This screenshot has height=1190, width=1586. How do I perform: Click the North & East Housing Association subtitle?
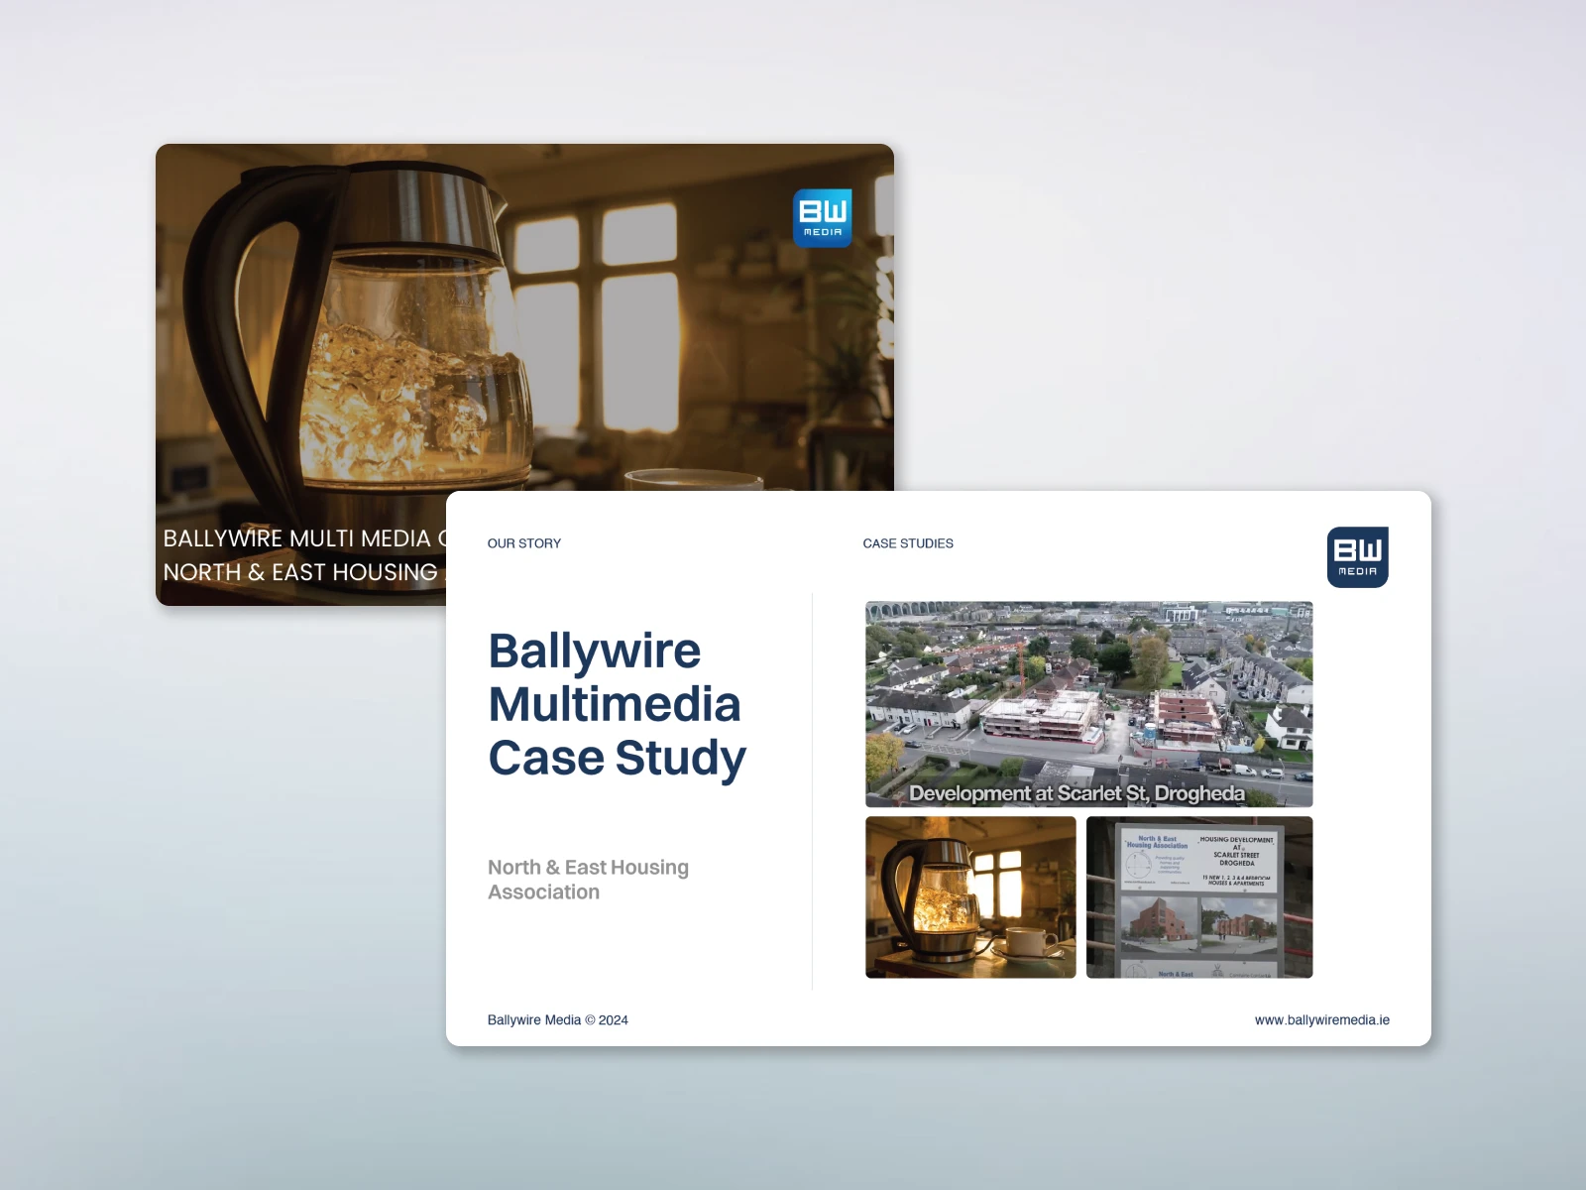[588, 880]
